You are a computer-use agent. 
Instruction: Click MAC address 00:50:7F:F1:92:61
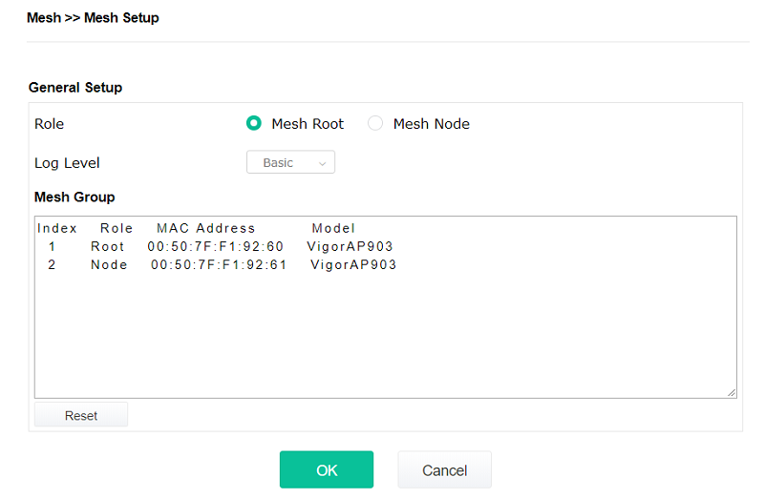pyautogui.click(x=219, y=265)
